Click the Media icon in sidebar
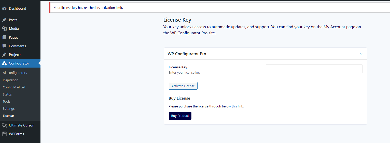Screen dimensions: 390x143 4,28
